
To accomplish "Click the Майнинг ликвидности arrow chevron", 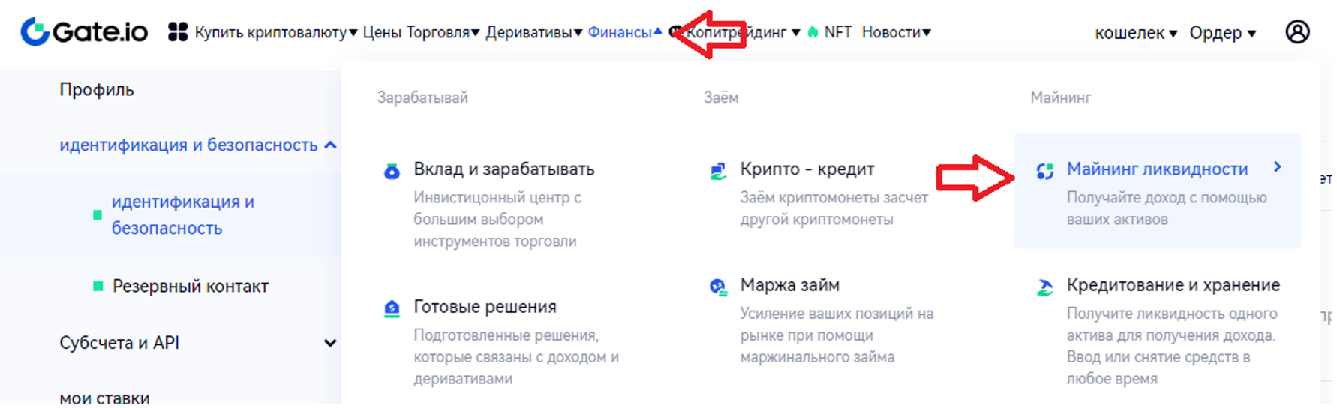I will [1277, 167].
